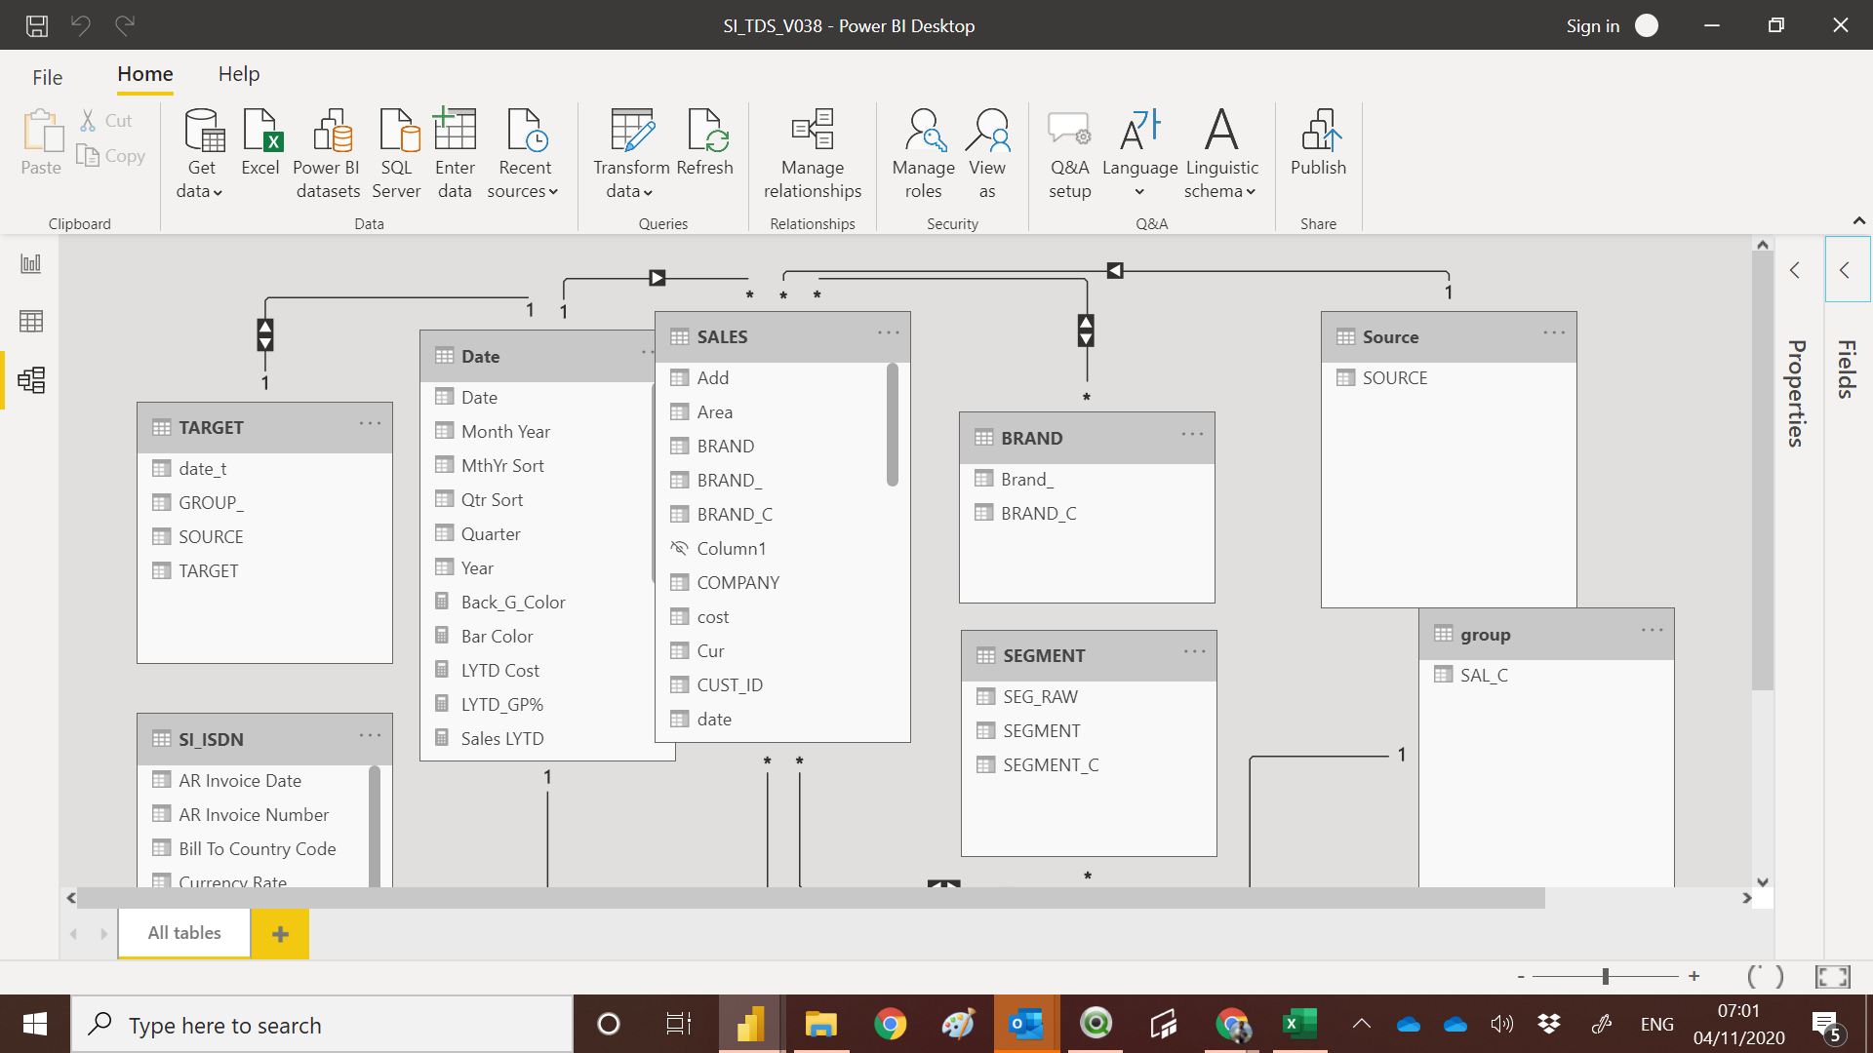Open Outlook from the taskbar
This screenshot has height=1053, width=1873.
1026,1025
